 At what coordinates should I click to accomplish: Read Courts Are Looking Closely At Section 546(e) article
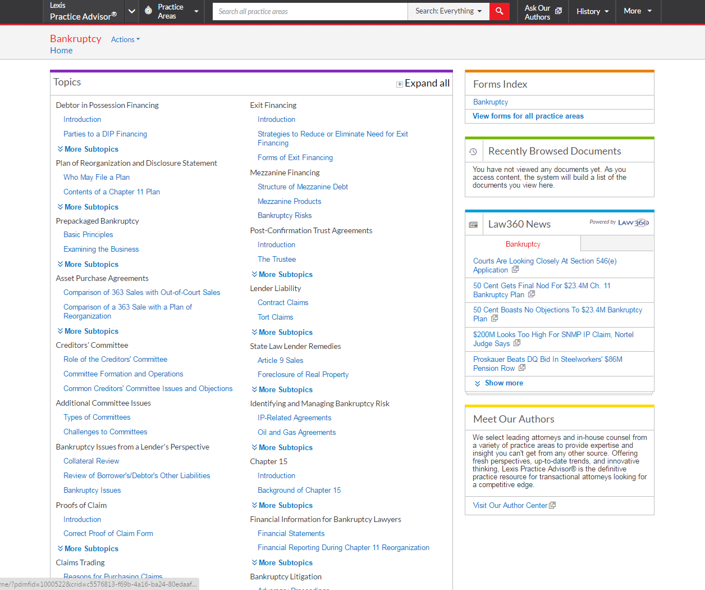click(544, 265)
